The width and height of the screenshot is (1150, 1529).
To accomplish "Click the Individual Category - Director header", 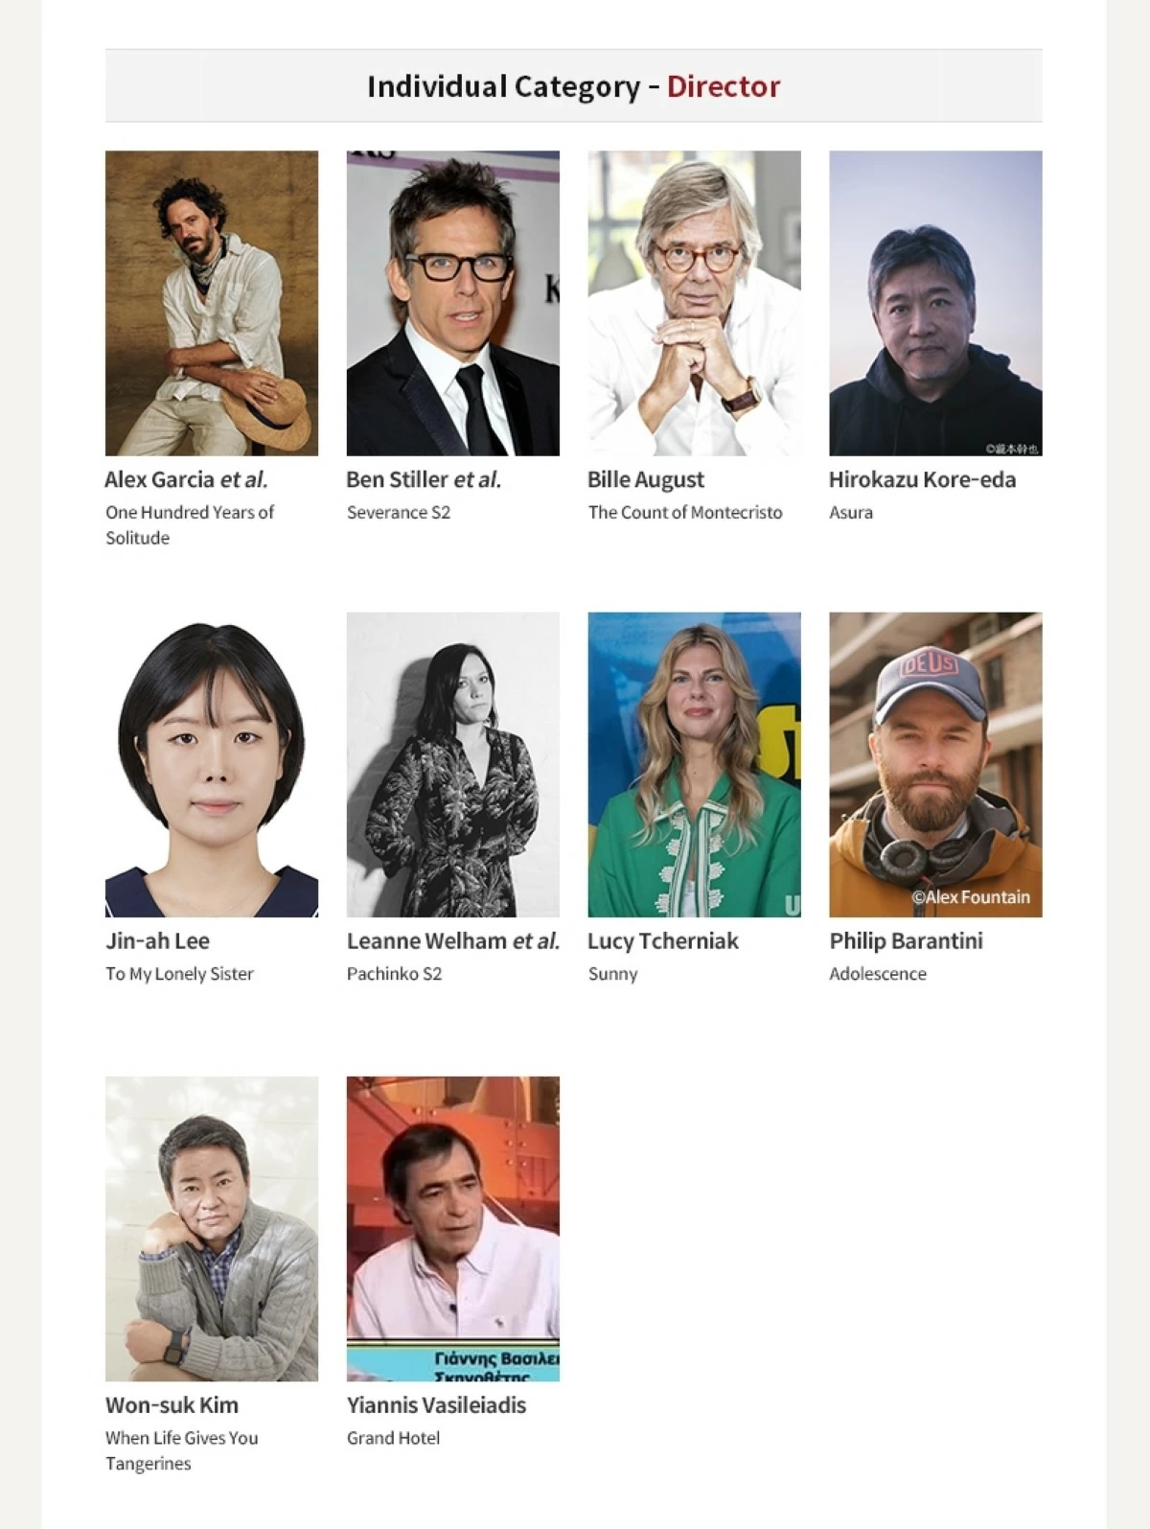I will coord(574,86).
